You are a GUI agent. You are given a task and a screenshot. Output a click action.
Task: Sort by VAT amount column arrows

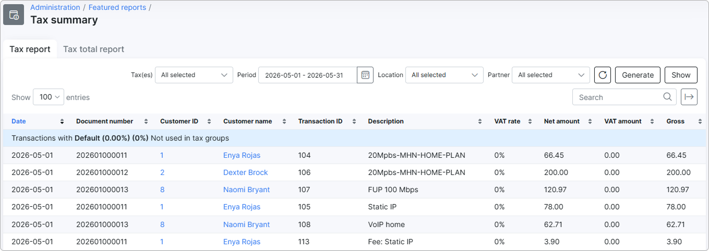click(x=652, y=121)
